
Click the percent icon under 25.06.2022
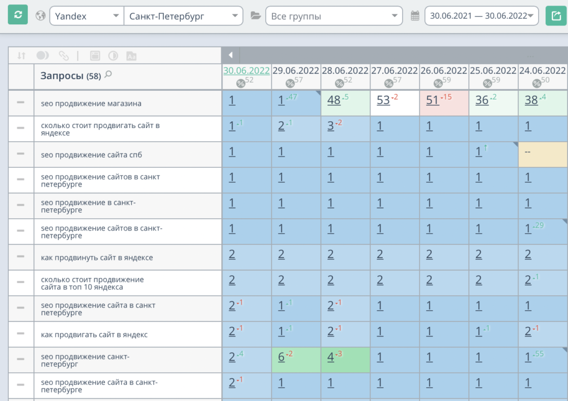(x=487, y=84)
